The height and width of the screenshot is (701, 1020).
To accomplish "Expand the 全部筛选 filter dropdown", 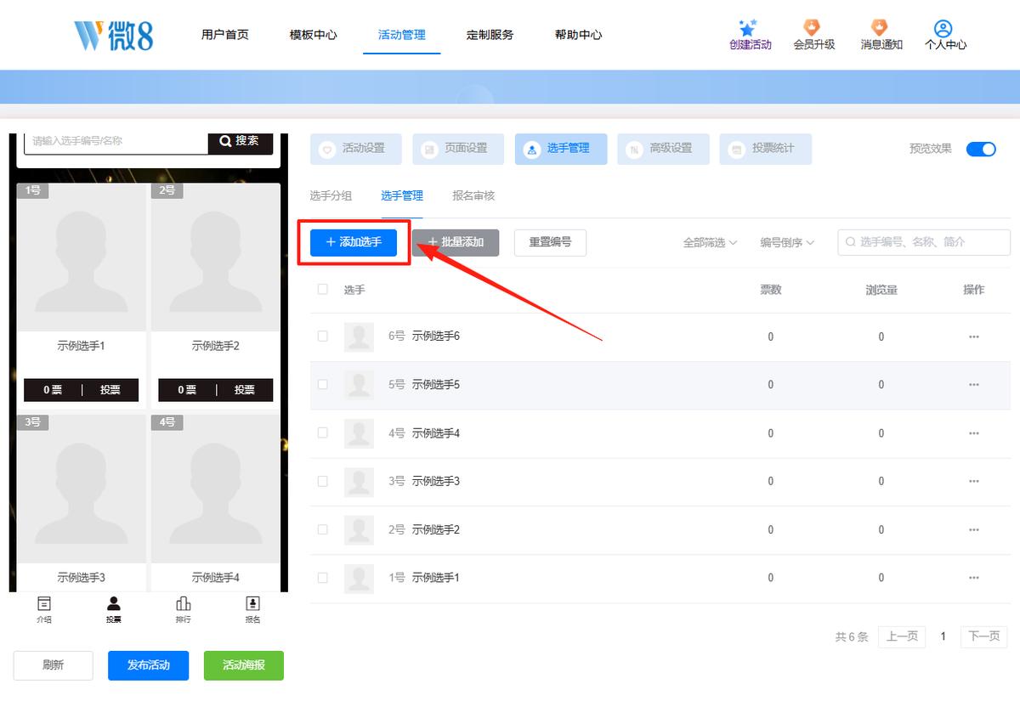I will click(x=710, y=242).
